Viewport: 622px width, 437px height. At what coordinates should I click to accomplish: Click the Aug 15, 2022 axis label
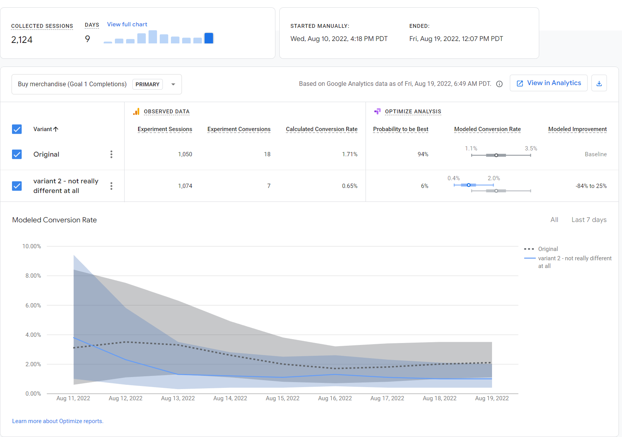[283, 398]
